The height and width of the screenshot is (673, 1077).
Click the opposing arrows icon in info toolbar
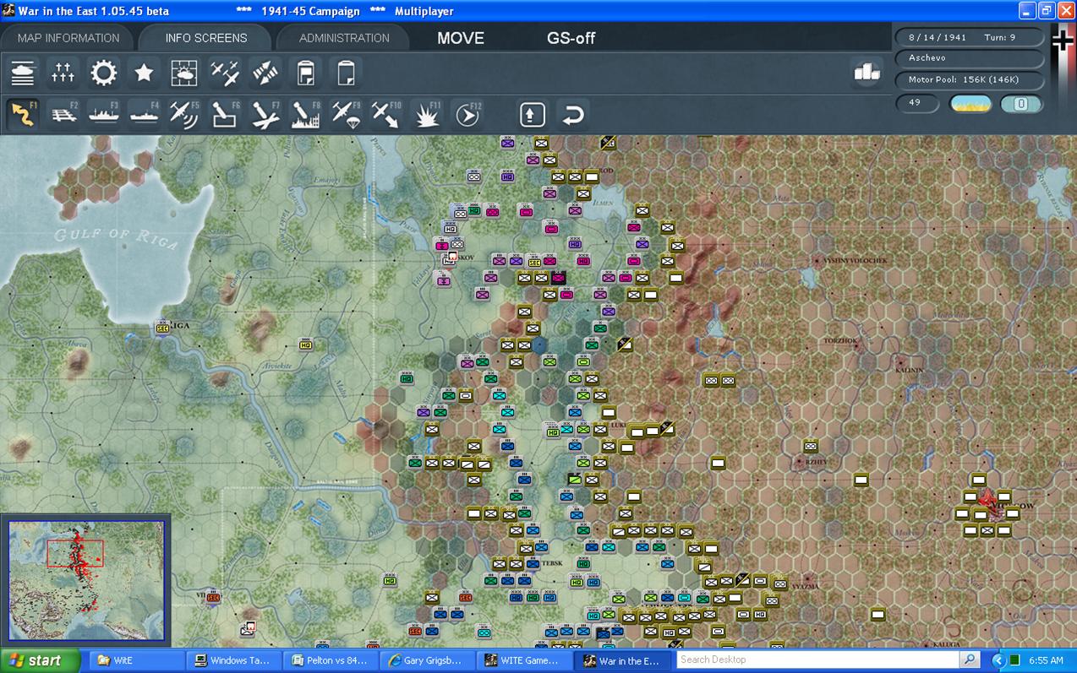click(265, 73)
